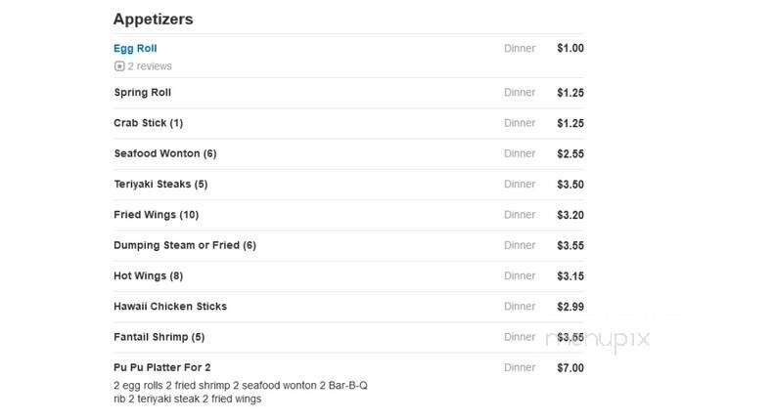Click the $2.99 Hawaii Chicken Sticks price
773x420 pixels.
(569, 306)
